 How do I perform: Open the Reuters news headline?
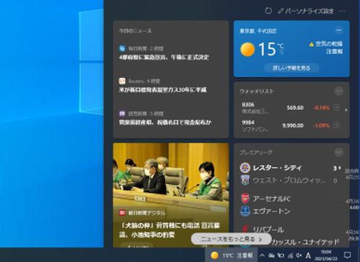pos(162,89)
